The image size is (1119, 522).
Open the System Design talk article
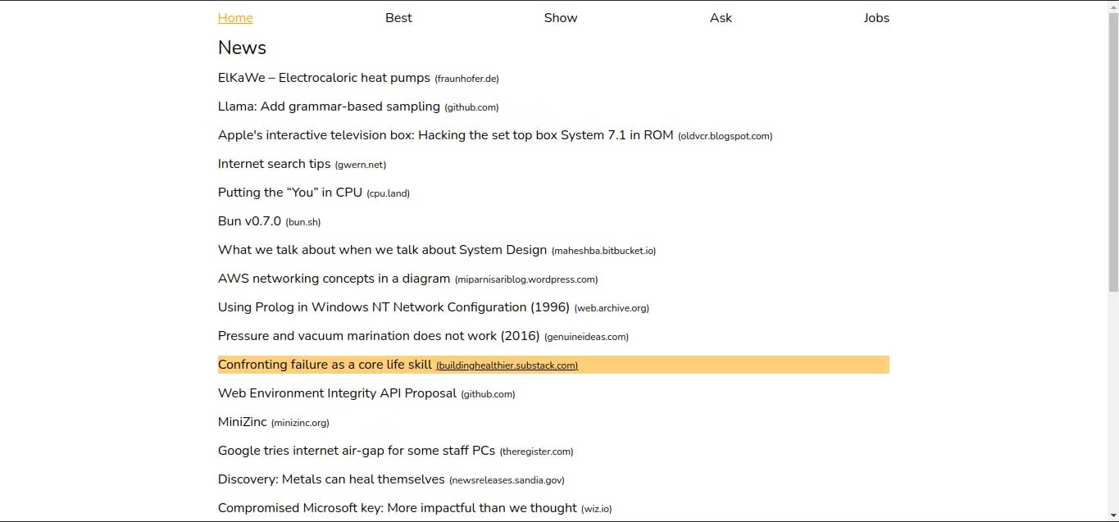click(383, 249)
